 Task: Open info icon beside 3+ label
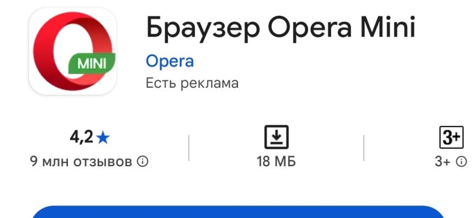coord(461,162)
